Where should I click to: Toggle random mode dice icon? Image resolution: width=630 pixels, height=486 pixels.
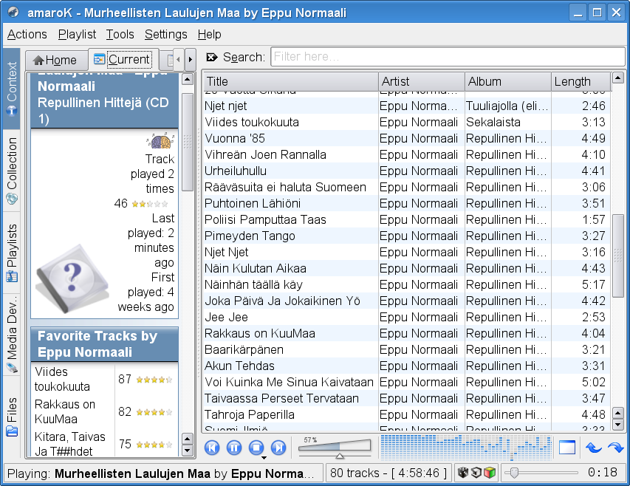click(462, 473)
